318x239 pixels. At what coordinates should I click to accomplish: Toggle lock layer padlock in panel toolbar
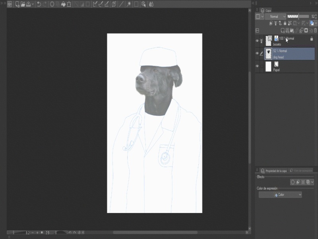[x=285, y=24]
